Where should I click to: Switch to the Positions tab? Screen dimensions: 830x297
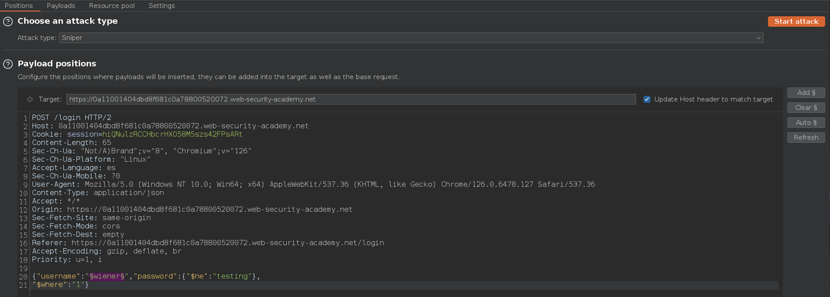tap(19, 6)
